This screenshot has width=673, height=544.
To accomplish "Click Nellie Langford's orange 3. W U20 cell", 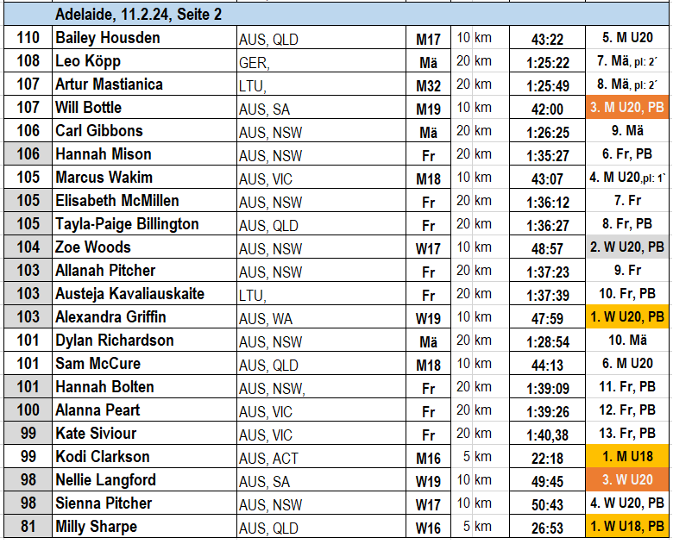I will (x=626, y=479).
